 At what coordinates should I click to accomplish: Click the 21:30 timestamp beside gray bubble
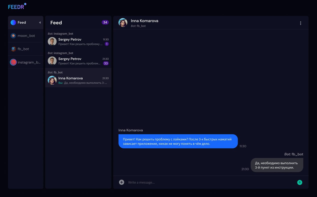245,169
